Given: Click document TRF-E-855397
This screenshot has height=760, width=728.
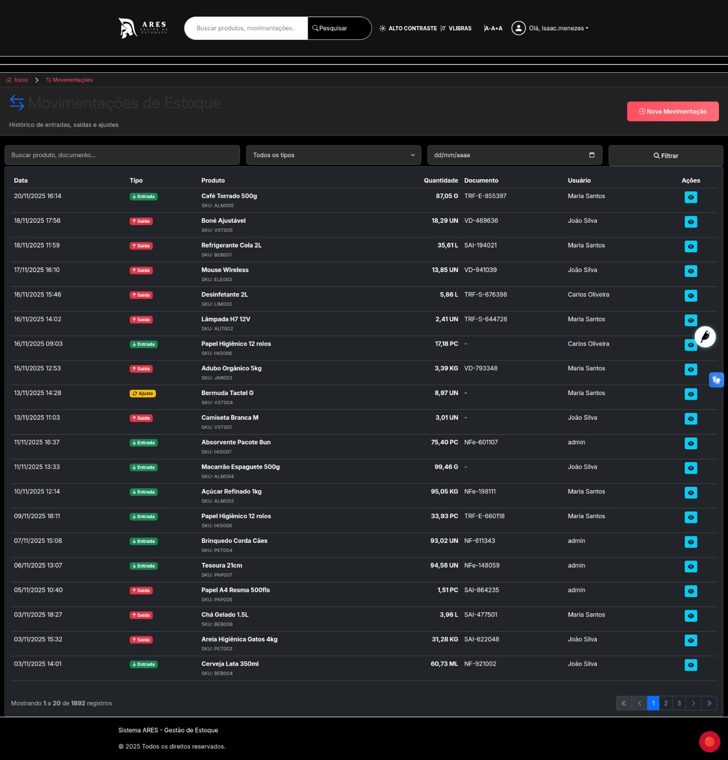Looking at the screenshot, I should click(485, 196).
